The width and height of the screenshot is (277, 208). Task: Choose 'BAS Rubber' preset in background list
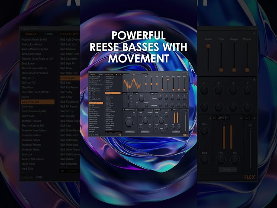pyautogui.click(x=68, y=159)
